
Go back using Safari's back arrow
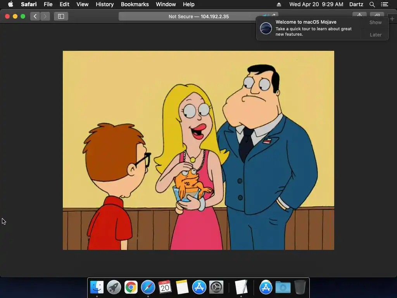(x=35, y=16)
